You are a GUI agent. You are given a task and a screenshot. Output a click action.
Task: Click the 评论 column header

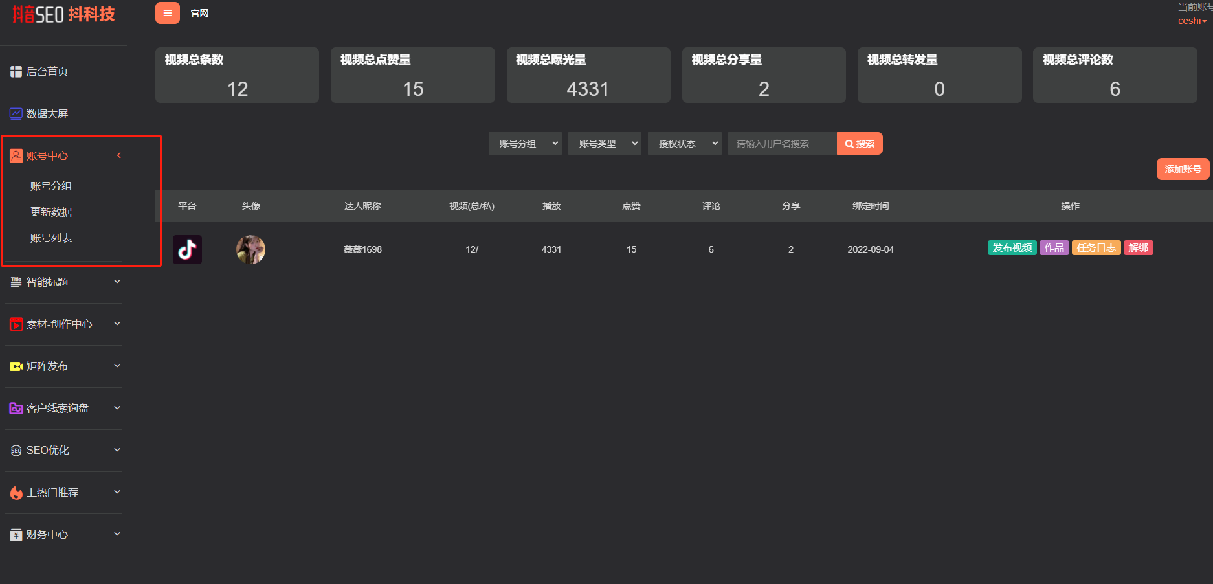point(711,206)
